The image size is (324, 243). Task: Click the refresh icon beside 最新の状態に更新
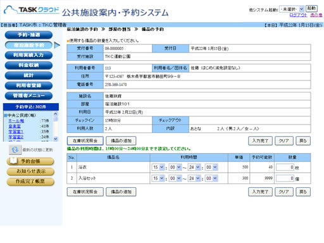pyautogui.click(x=15, y=150)
